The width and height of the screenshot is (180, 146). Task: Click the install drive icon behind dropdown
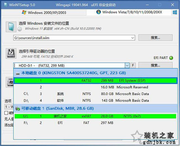click(10, 82)
